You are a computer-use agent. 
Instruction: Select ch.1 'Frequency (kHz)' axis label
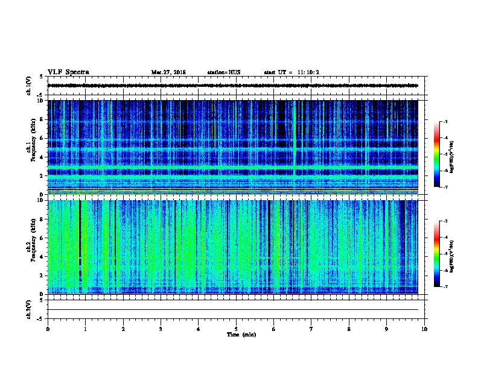(33, 140)
